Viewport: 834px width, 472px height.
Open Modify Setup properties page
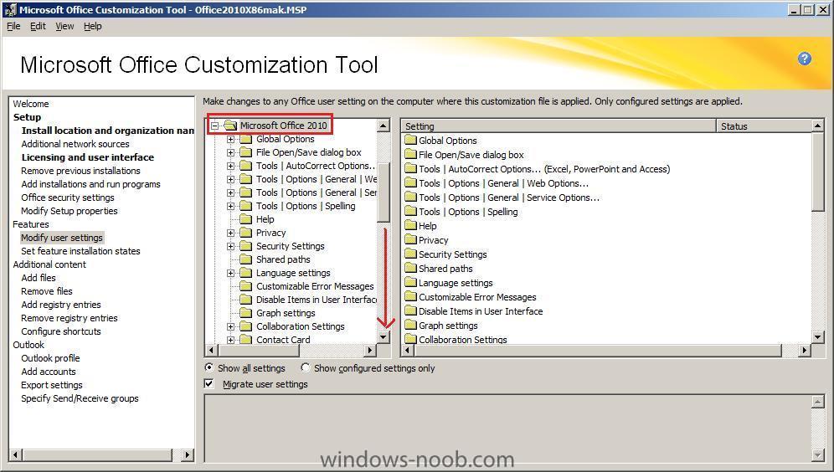click(69, 211)
